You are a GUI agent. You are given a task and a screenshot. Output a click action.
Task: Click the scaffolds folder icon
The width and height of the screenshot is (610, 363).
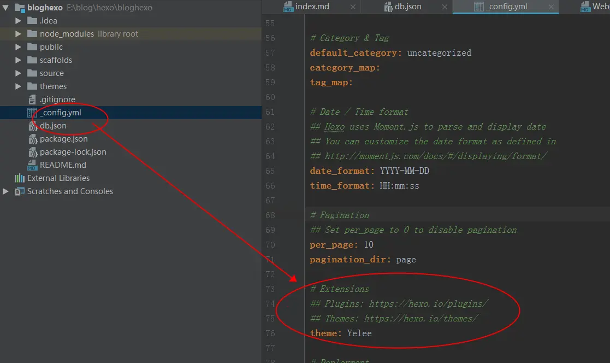pyautogui.click(x=32, y=60)
